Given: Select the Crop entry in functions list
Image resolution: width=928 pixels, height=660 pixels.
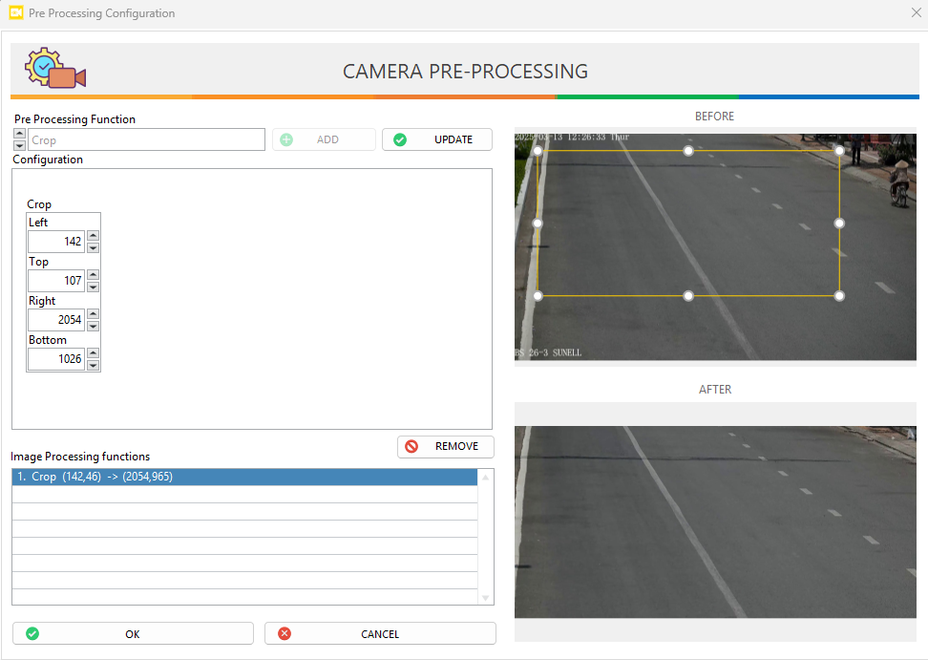Looking at the screenshot, I should click(244, 477).
